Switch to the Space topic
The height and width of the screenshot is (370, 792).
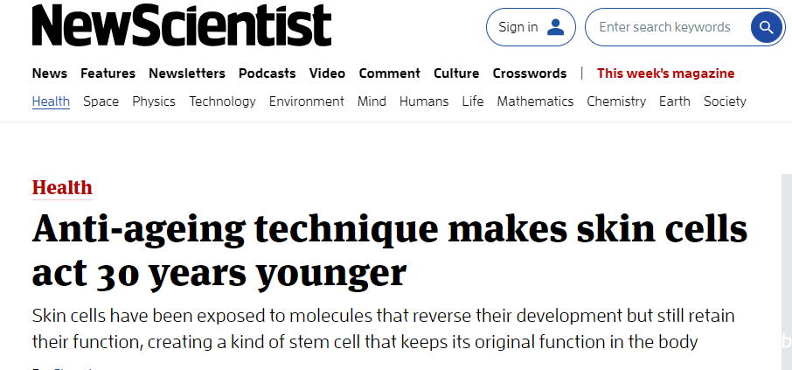click(x=101, y=101)
